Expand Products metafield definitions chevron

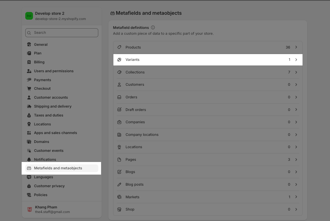(296, 47)
